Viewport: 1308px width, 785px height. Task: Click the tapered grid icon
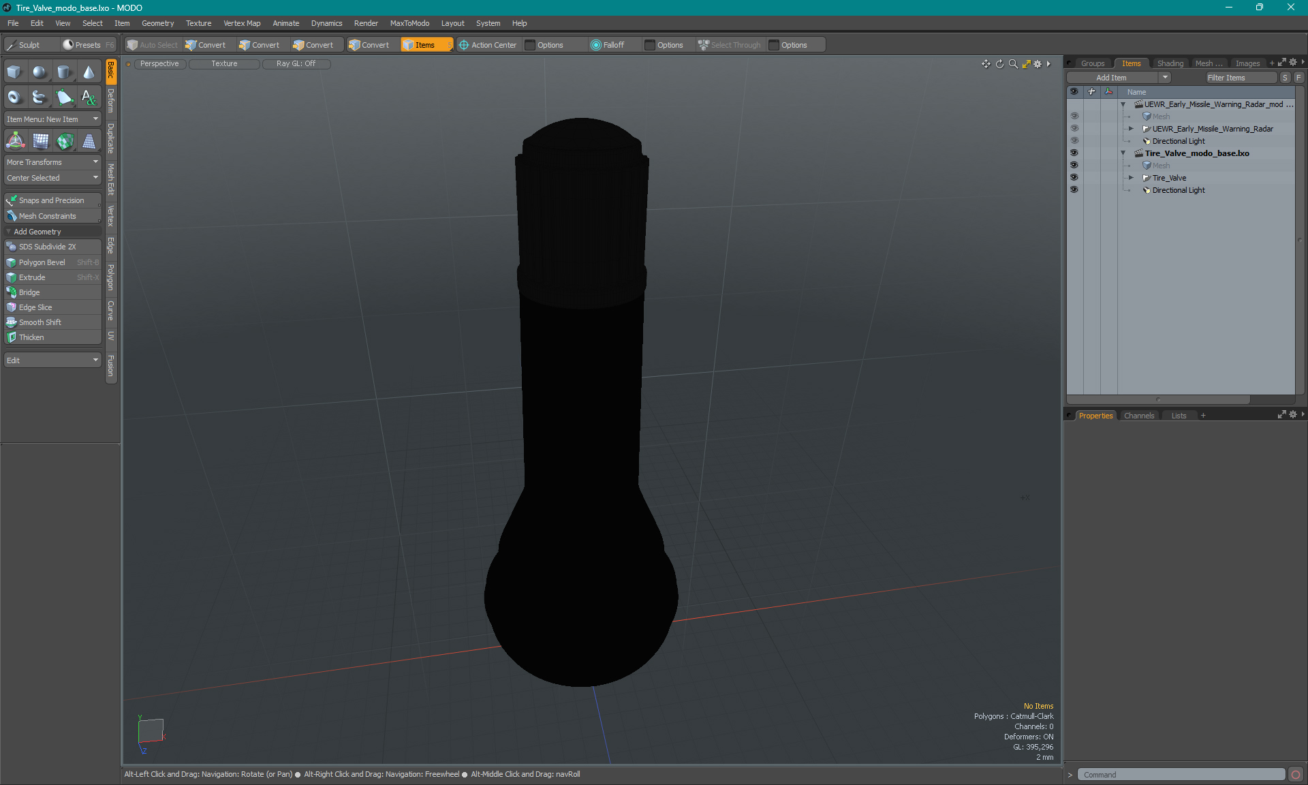point(89,141)
